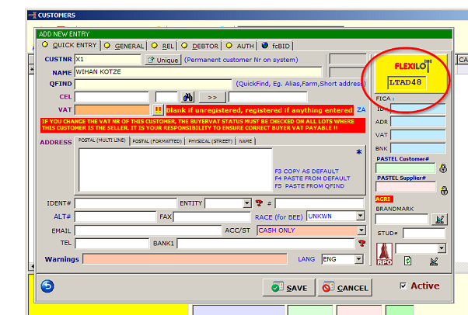Click the blue back arrow icon
Viewport: 468px width, 315px height.
(47, 286)
